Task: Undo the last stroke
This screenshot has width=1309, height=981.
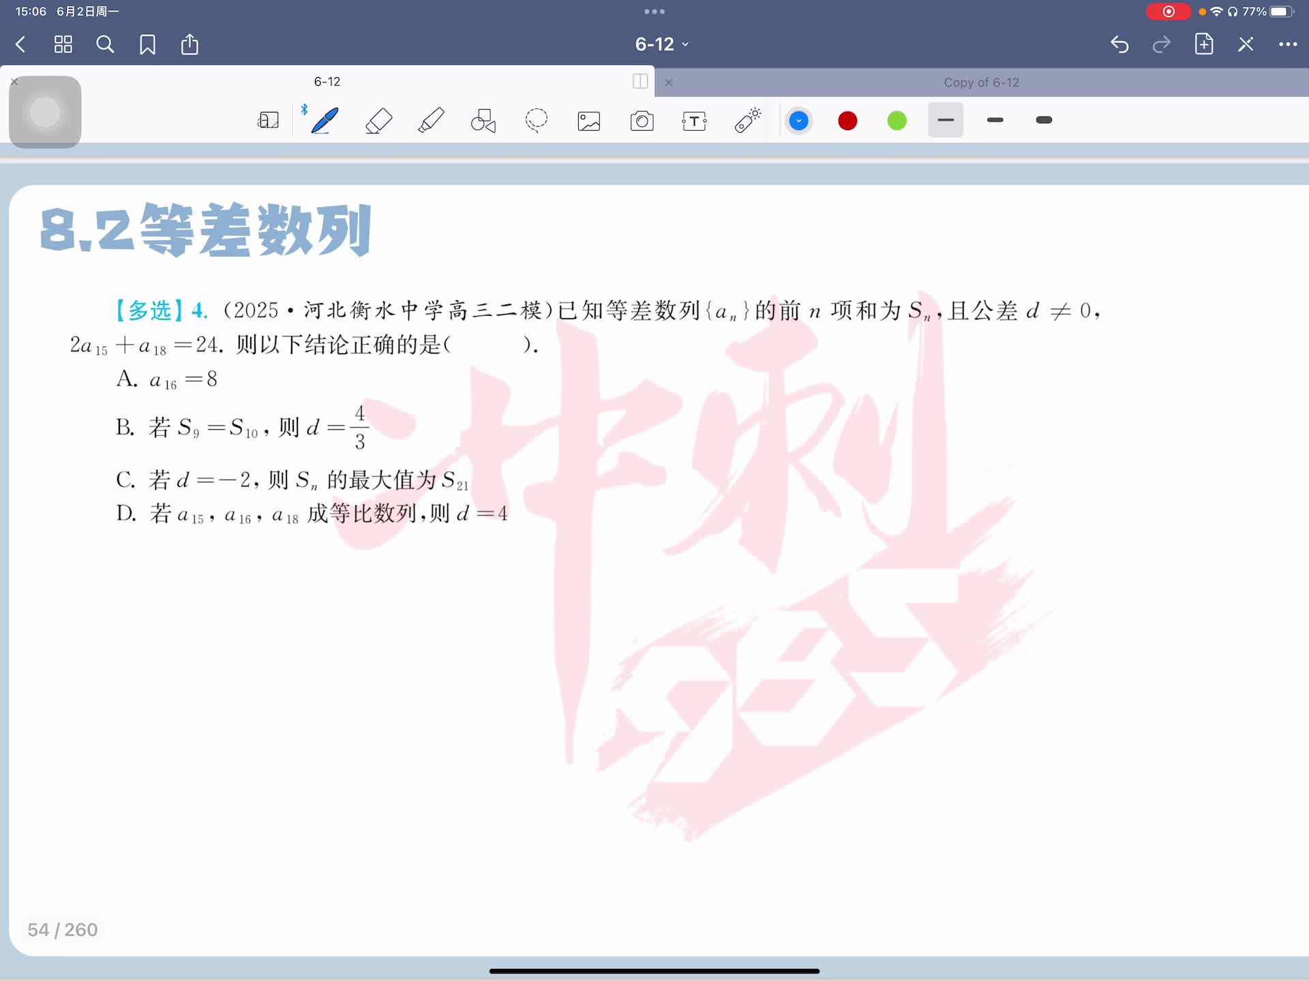Action: (1119, 45)
